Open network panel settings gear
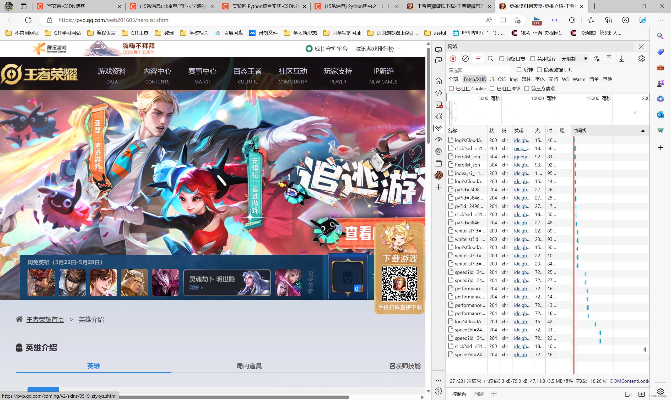The image size is (671, 400). pos(642,58)
